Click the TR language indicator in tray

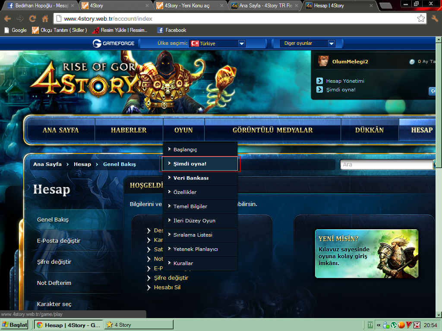pos(370,325)
